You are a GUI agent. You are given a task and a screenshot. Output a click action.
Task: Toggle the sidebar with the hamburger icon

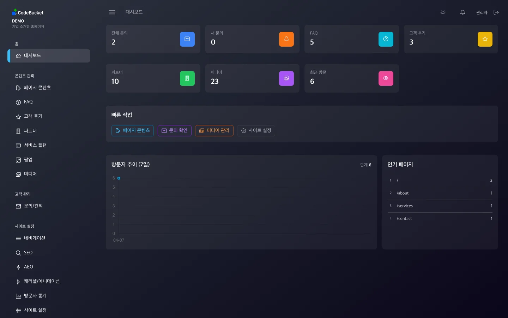[x=112, y=12]
